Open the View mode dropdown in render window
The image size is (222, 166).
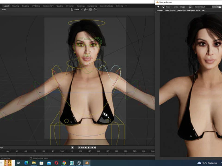tap(169, 7)
